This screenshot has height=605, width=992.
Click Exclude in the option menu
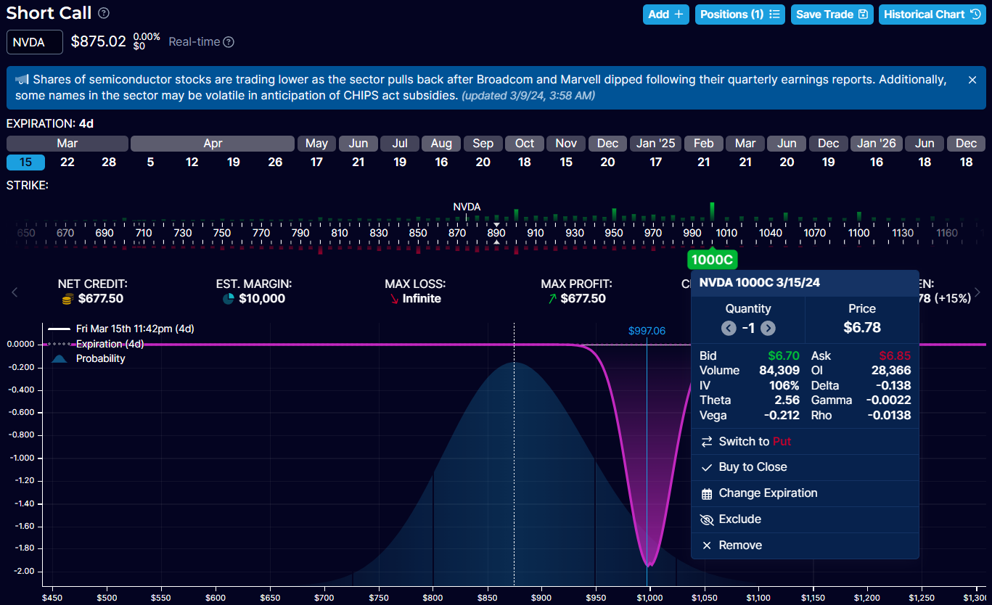click(805, 519)
